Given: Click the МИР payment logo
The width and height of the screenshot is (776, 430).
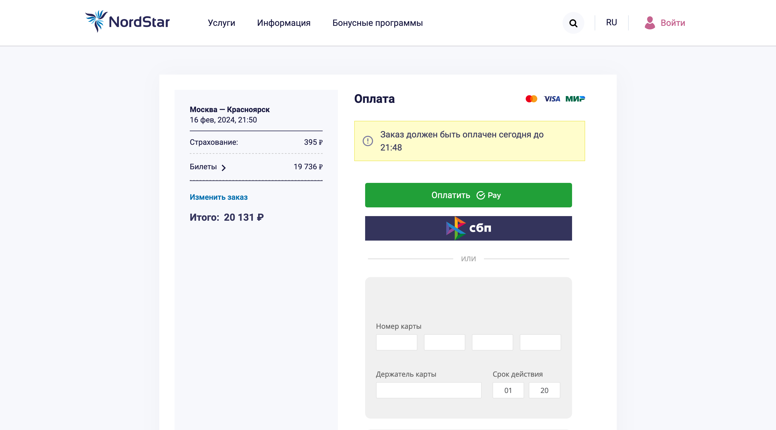Looking at the screenshot, I should tap(575, 99).
